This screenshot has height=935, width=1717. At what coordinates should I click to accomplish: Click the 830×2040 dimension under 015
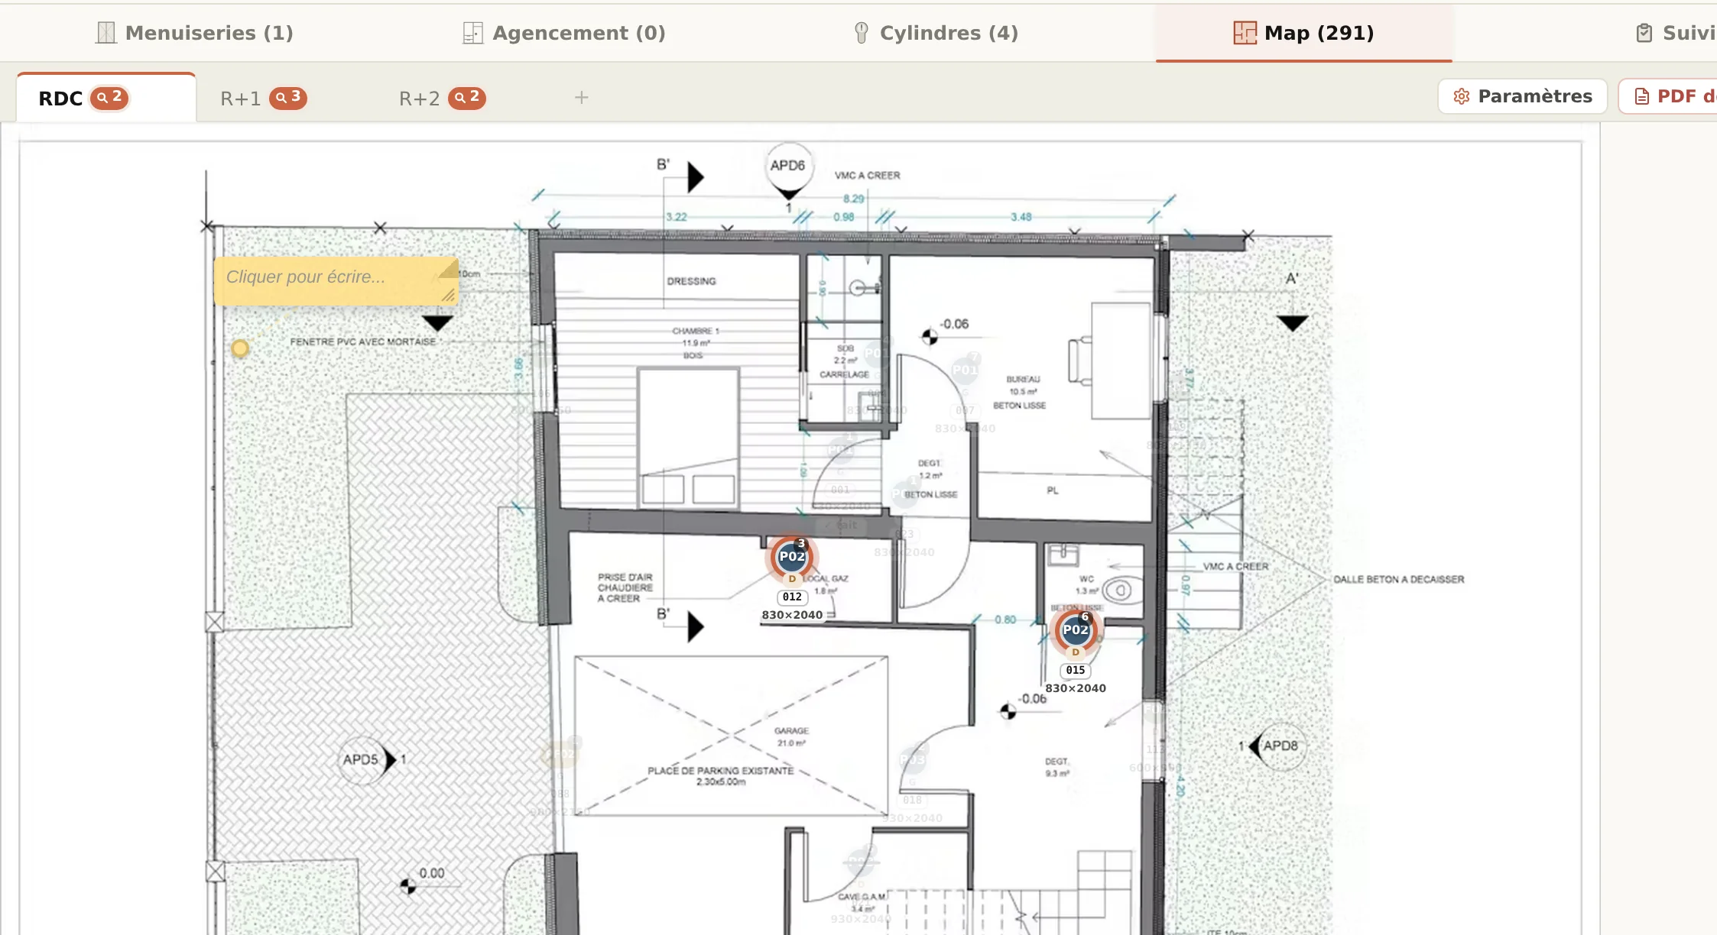[x=1076, y=688]
